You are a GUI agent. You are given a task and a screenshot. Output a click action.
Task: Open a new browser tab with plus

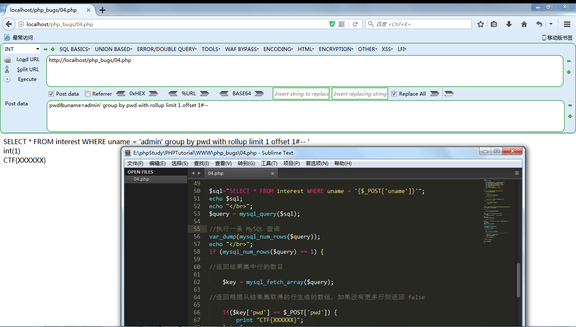pyautogui.click(x=102, y=10)
